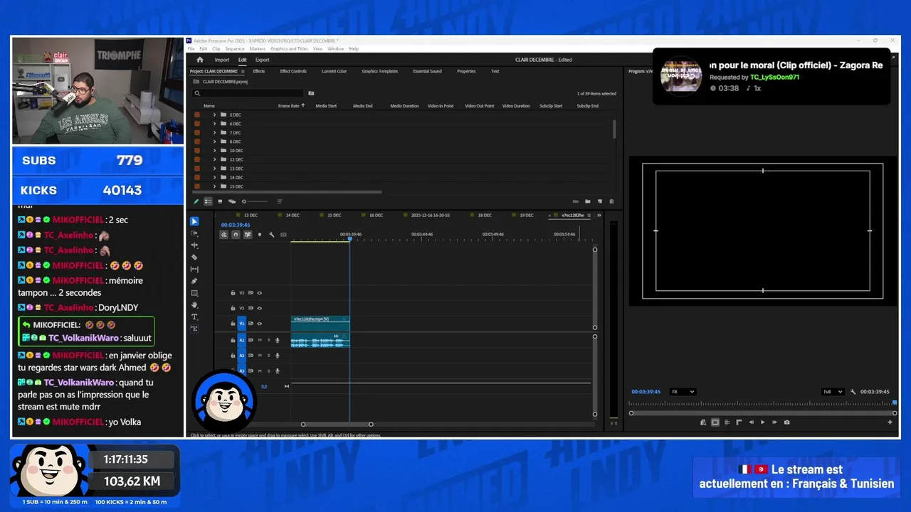Expand the 7 DEC bin
This screenshot has height=512, width=911.
point(214,132)
